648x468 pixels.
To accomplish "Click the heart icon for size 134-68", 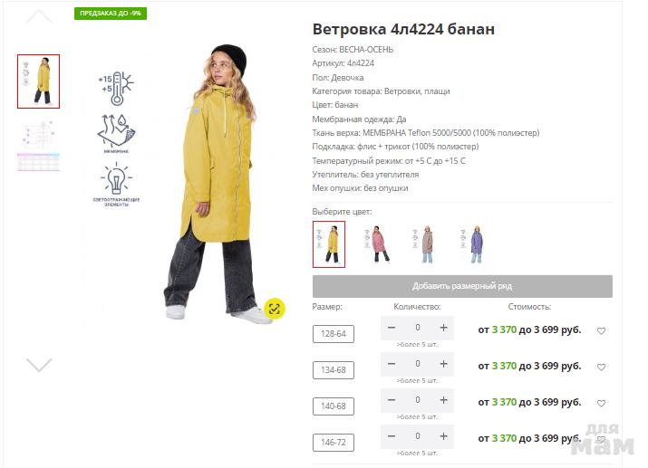I will click(x=601, y=367).
